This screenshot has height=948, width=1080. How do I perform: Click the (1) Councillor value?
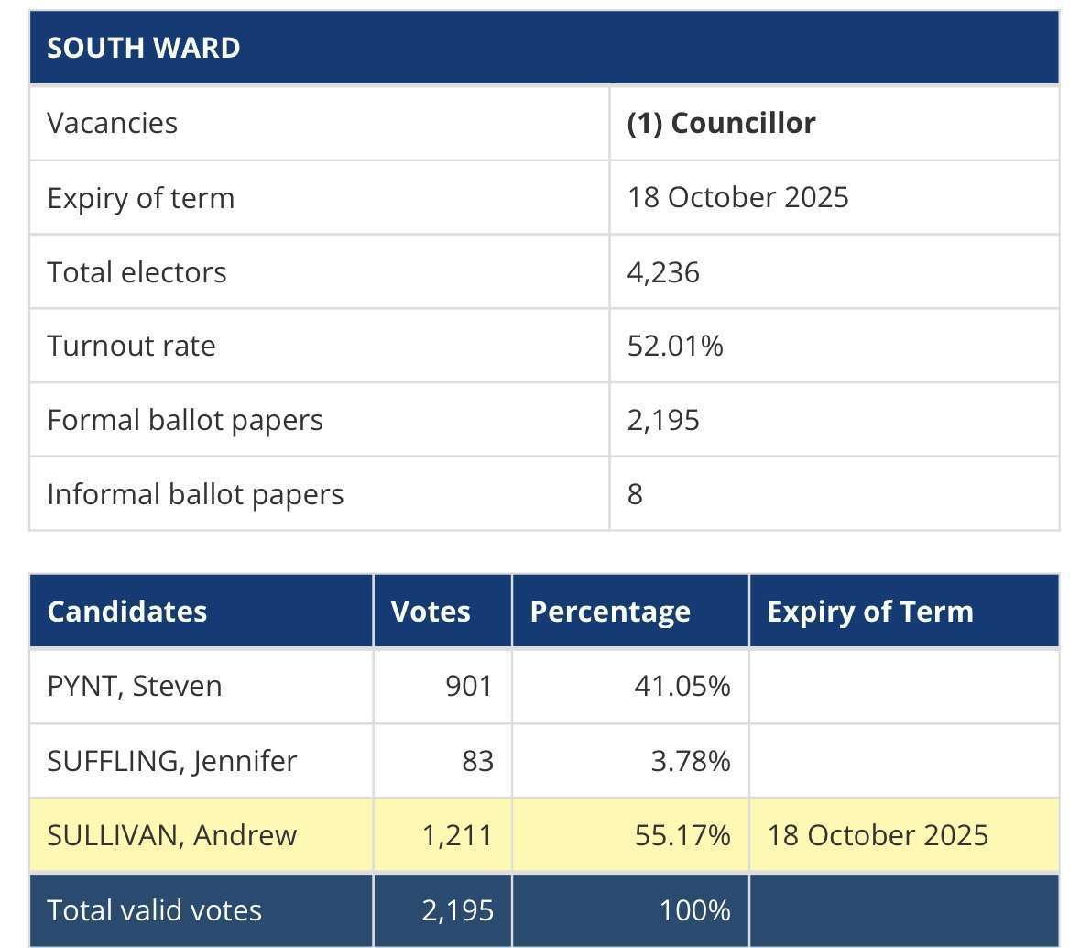(x=721, y=124)
